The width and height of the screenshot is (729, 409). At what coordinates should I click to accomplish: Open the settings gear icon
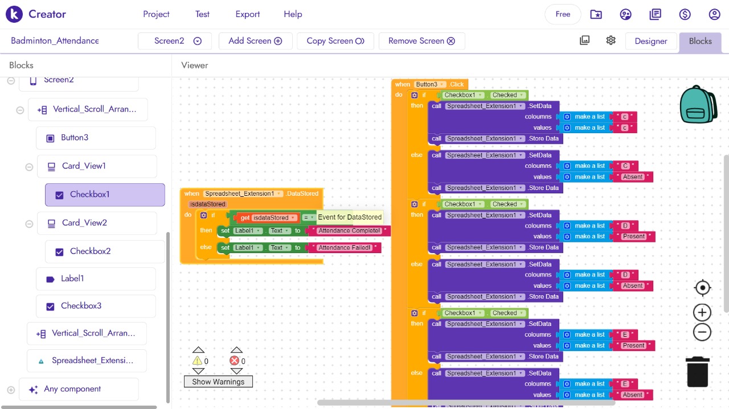coord(611,40)
